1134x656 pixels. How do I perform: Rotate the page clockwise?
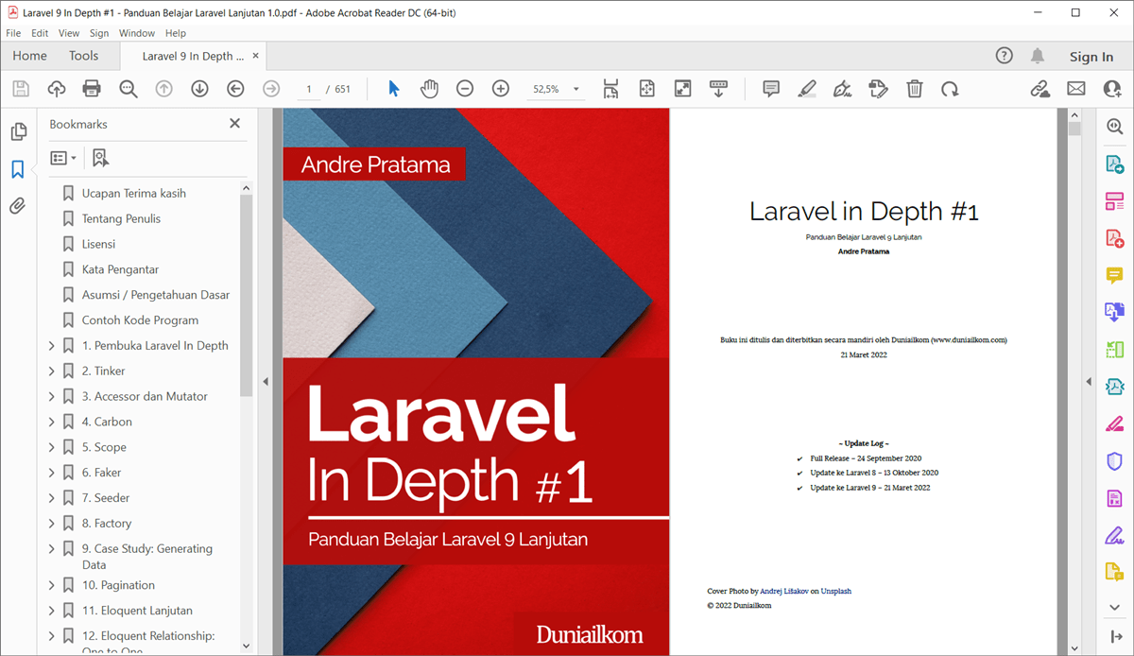[950, 89]
